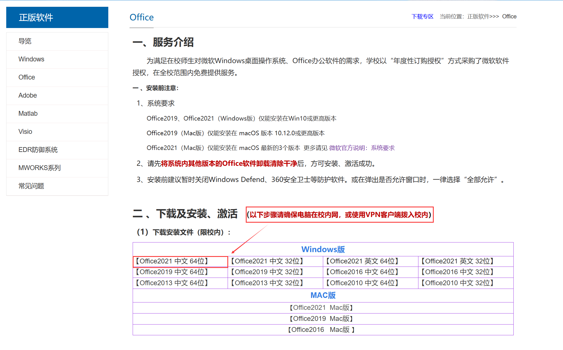This screenshot has height=350, width=563.
Task: Download Office2021 英文 64位
Action: click(362, 261)
